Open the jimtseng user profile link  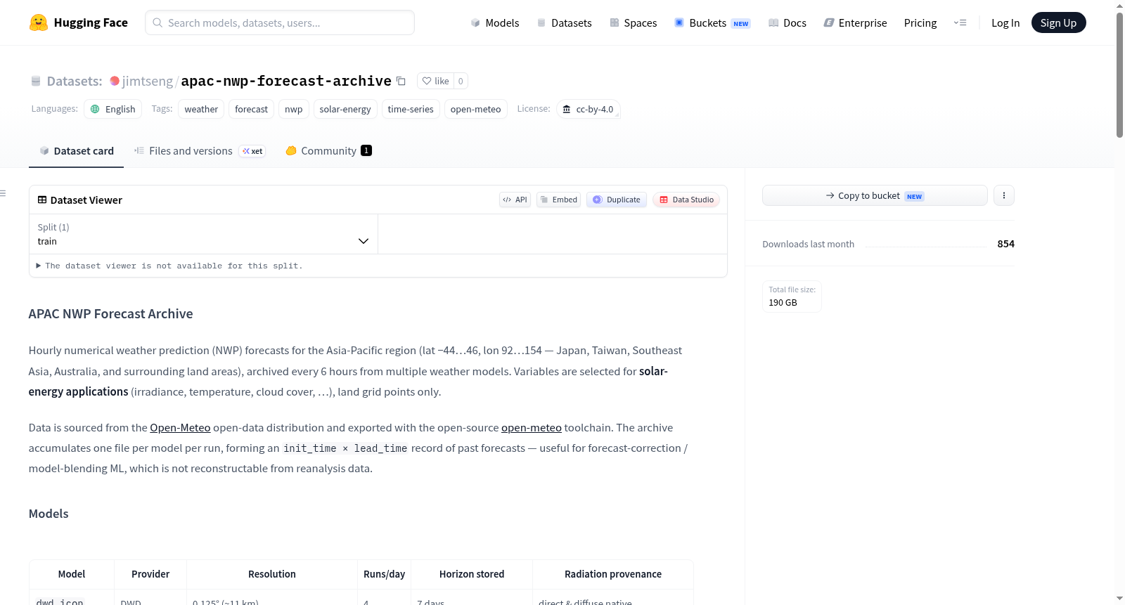[147, 81]
